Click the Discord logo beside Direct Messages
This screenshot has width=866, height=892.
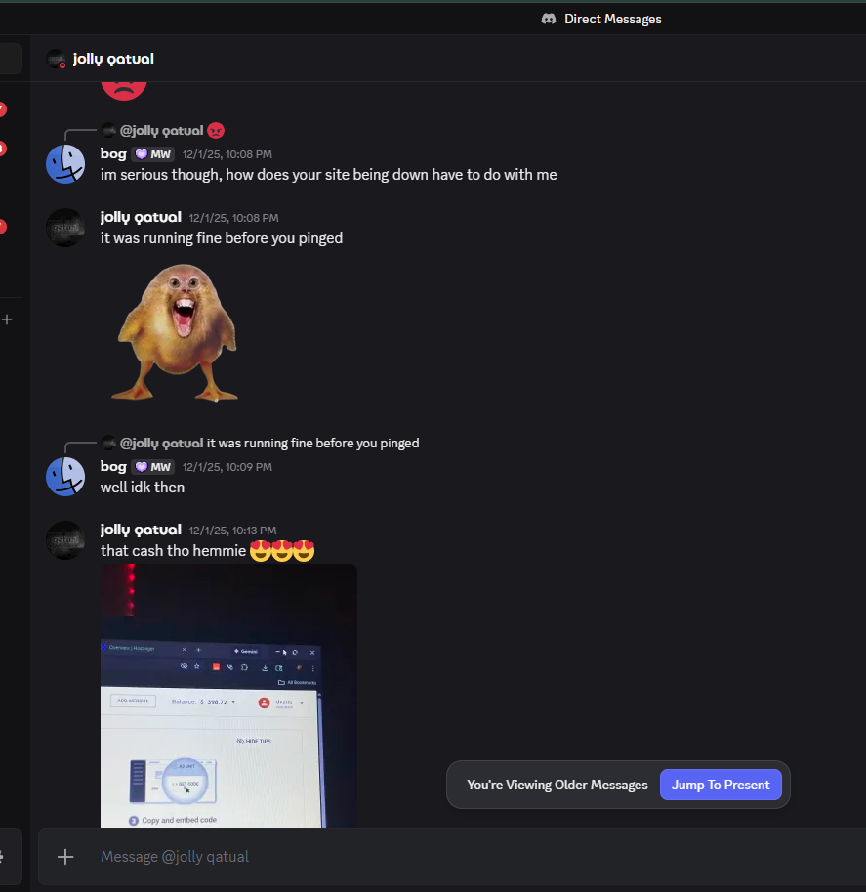coord(548,19)
